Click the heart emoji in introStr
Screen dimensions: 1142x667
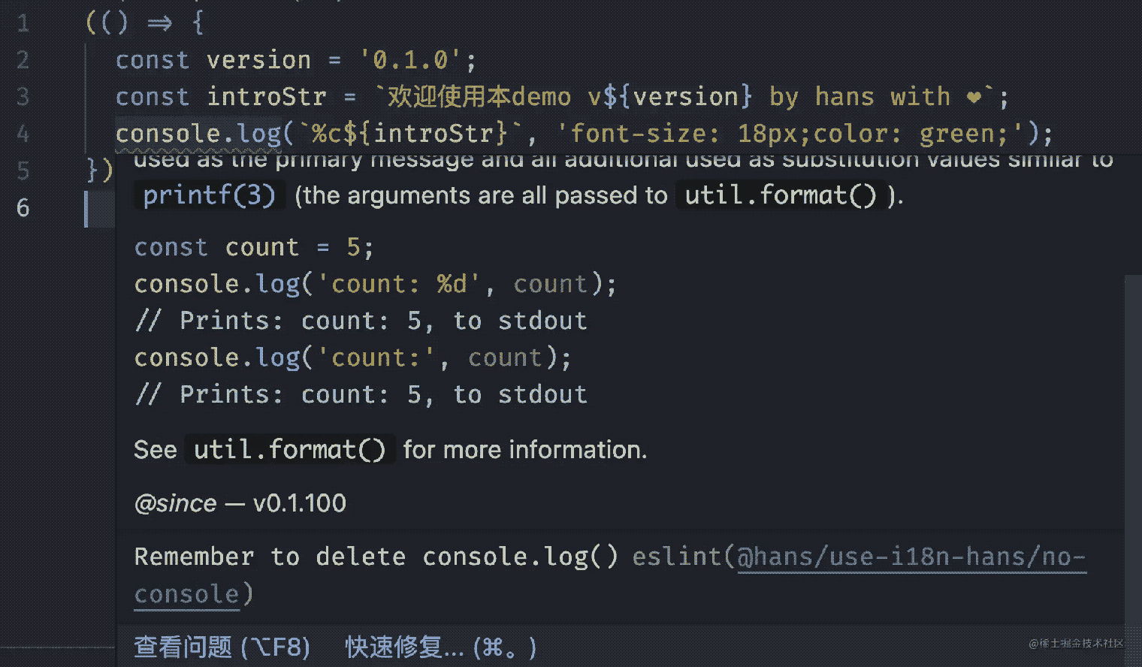(x=974, y=97)
